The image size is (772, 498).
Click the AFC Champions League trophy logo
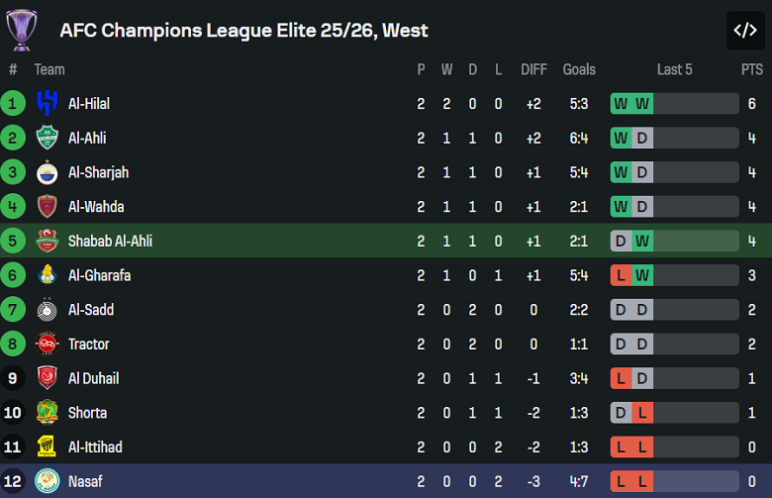[20, 30]
